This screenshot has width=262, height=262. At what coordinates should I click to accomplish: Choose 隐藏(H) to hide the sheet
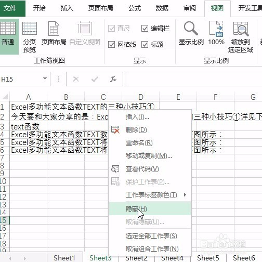tap(150, 208)
